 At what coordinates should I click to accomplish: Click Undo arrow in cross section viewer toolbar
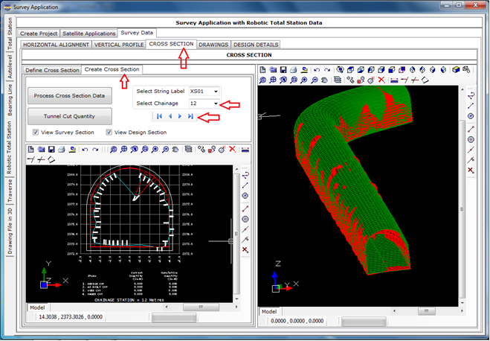point(85,150)
